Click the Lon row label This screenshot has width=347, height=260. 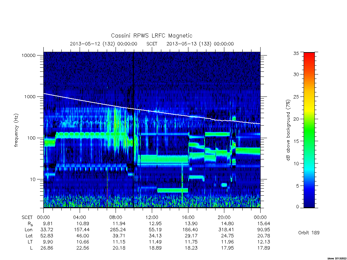click(28, 230)
